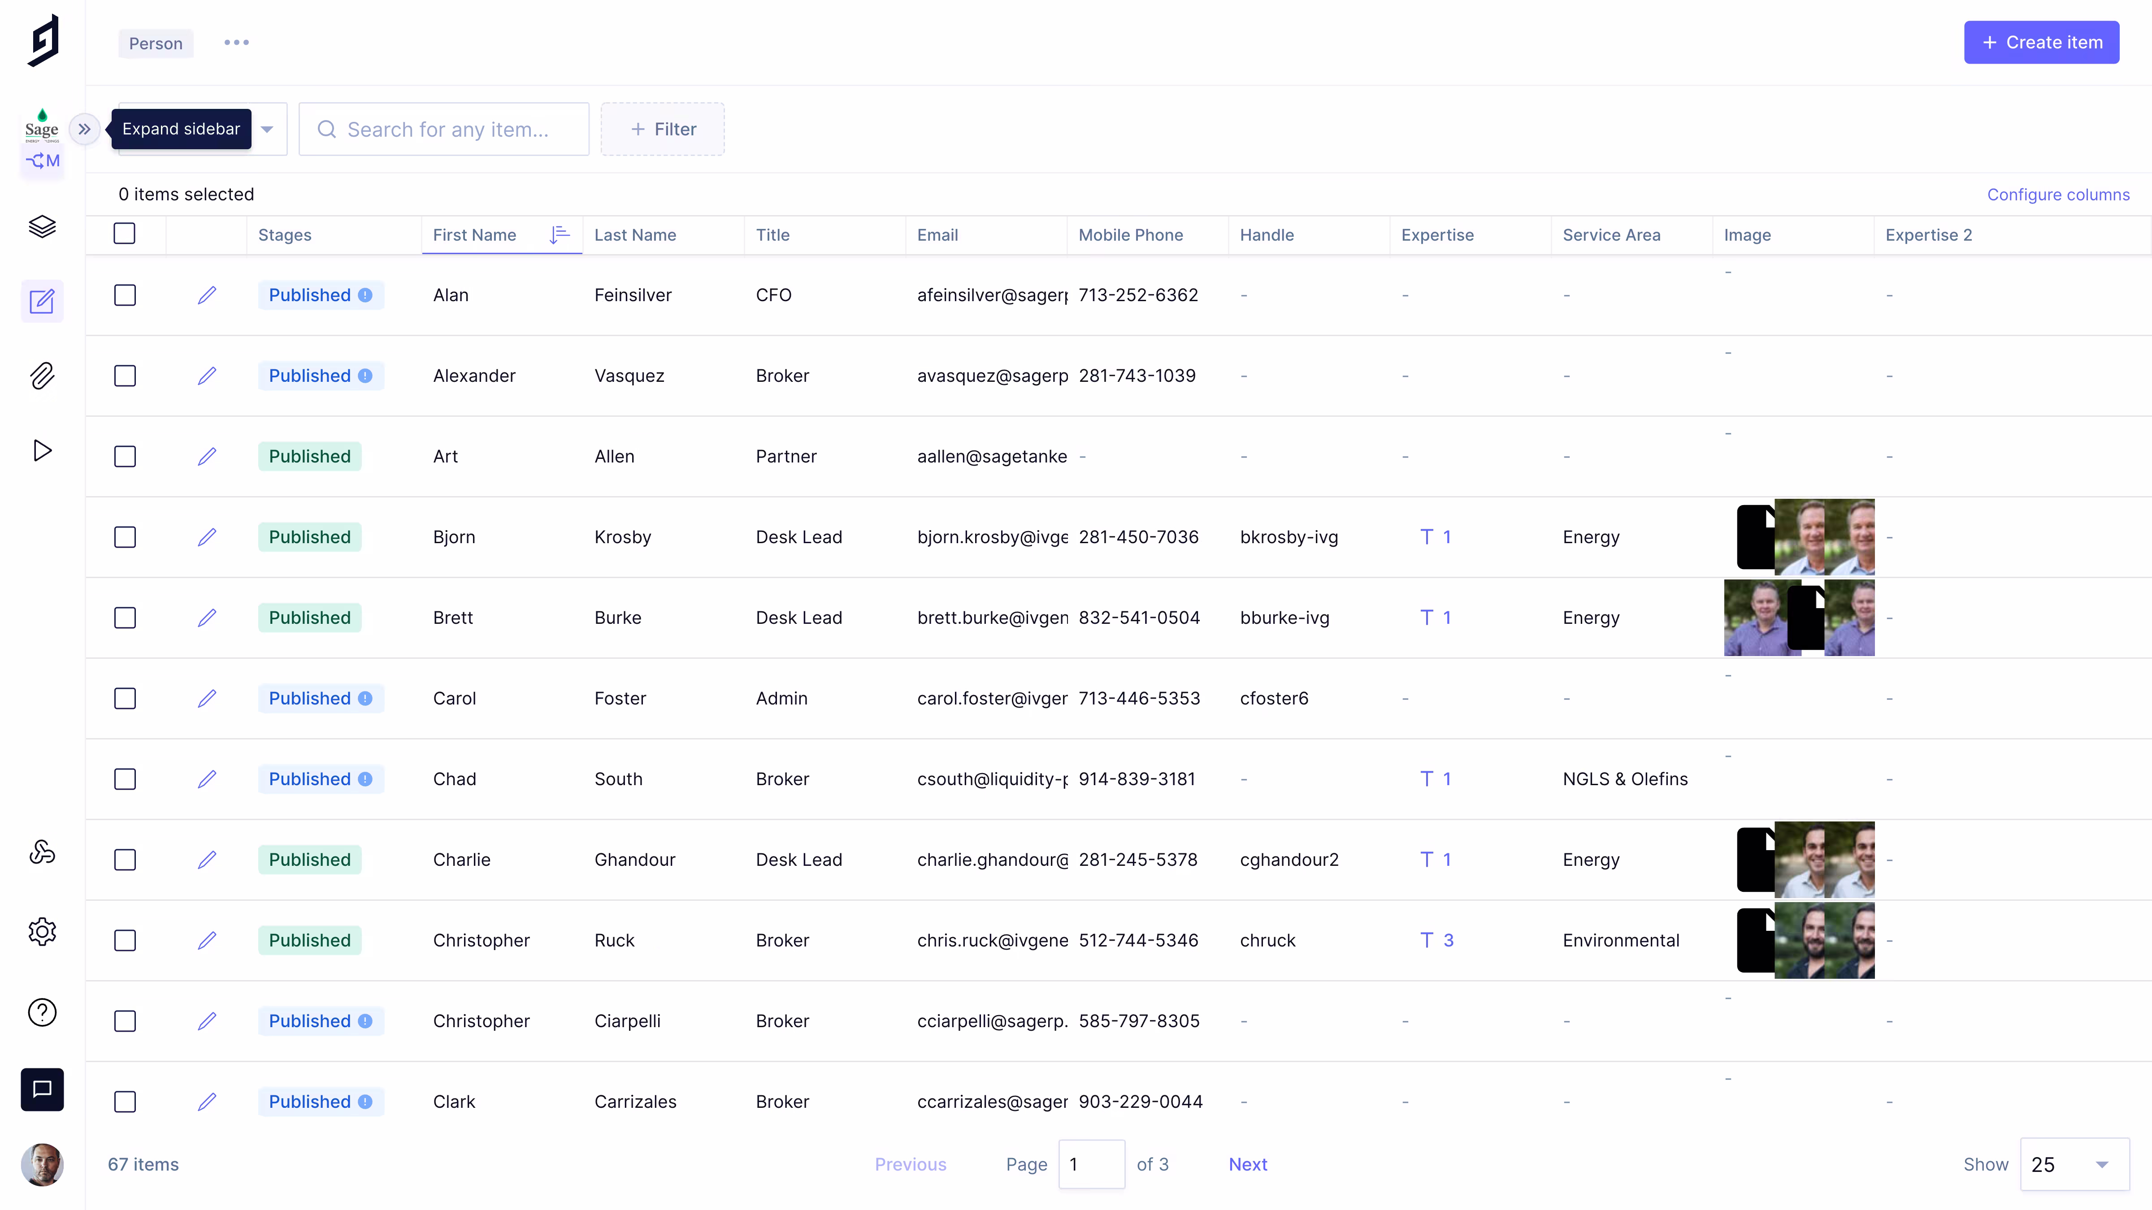Click the Last Name column header

pyautogui.click(x=635, y=235)
